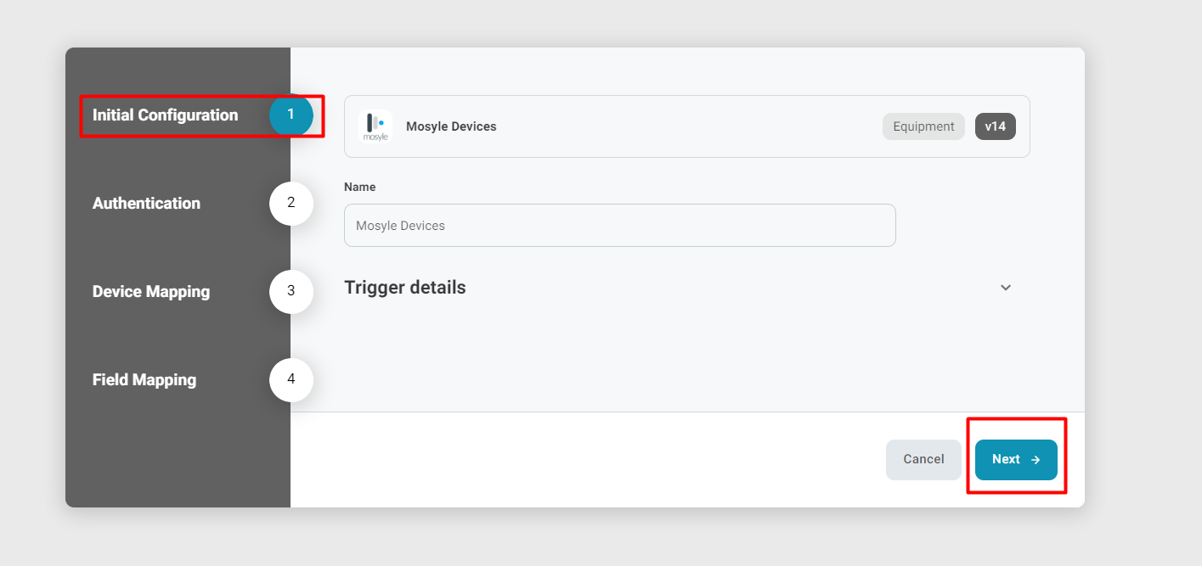The image size is (1202, 566).
Task: Click the v14 version badge
Action: pyautogui.click(x=995, y=126)
